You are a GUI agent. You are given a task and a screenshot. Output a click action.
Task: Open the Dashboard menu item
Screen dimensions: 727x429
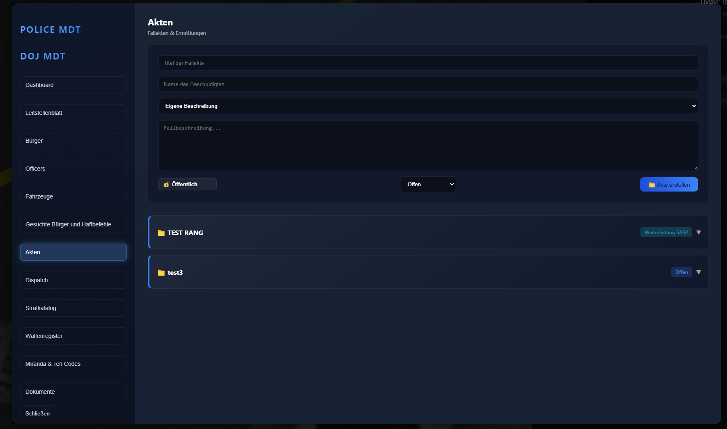click(x=73, y=85)
